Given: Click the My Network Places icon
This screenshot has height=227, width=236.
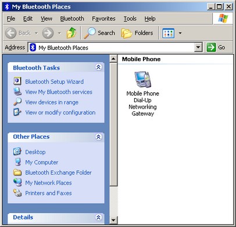Looking at the screenshot, I should [17, 182].
